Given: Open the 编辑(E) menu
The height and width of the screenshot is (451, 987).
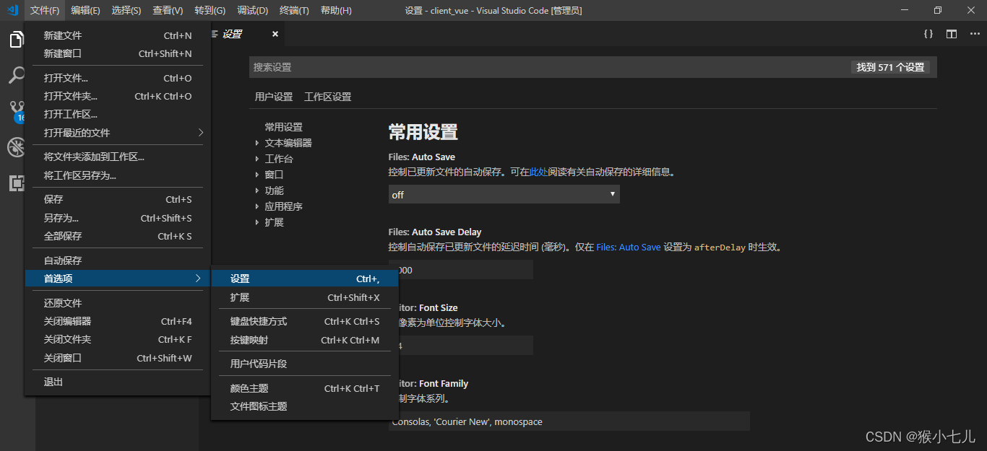Looking at the screenshot, I should [85, 10].
